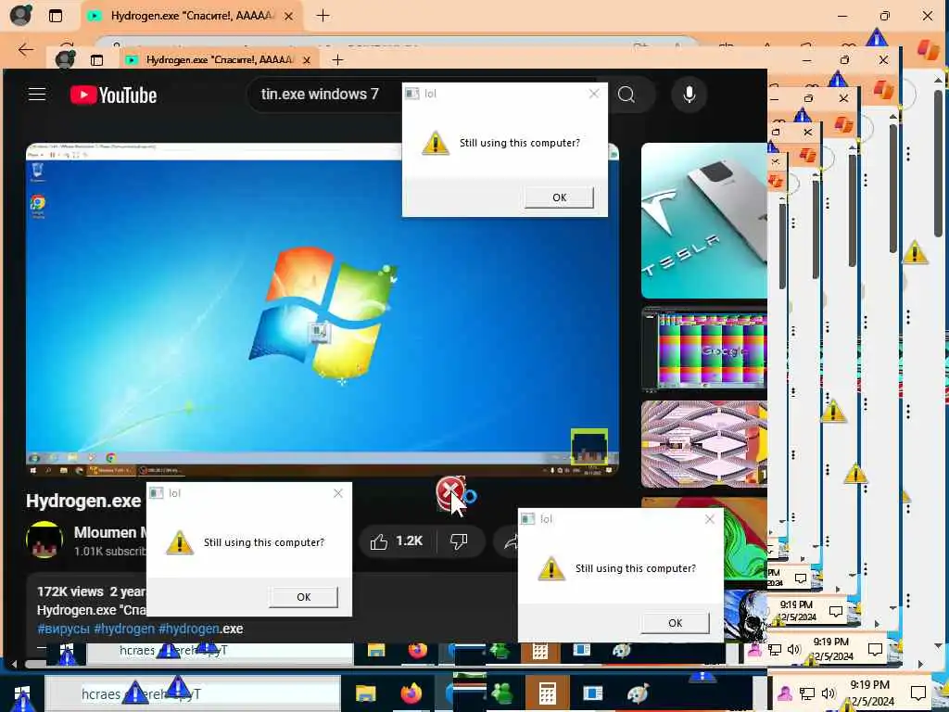Screen dimensions: 949x712
Task: Go back in the outermost browser window
Action: coord(25,50)
